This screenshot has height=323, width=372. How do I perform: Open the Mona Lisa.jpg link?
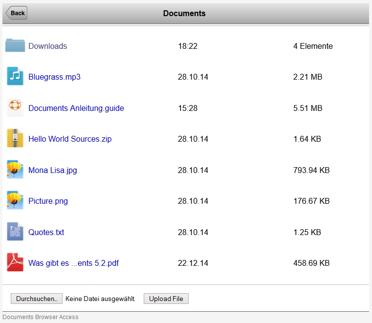[52, 171]
